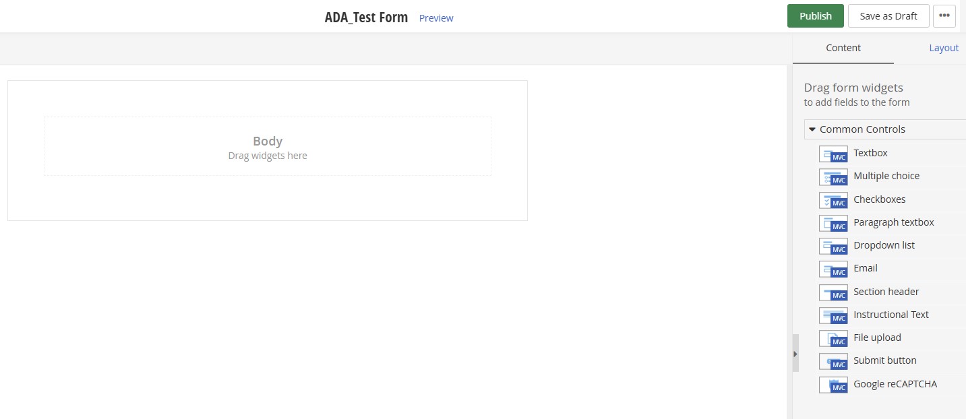Click the Body drop zone area
966x419 pixels.
268,147
